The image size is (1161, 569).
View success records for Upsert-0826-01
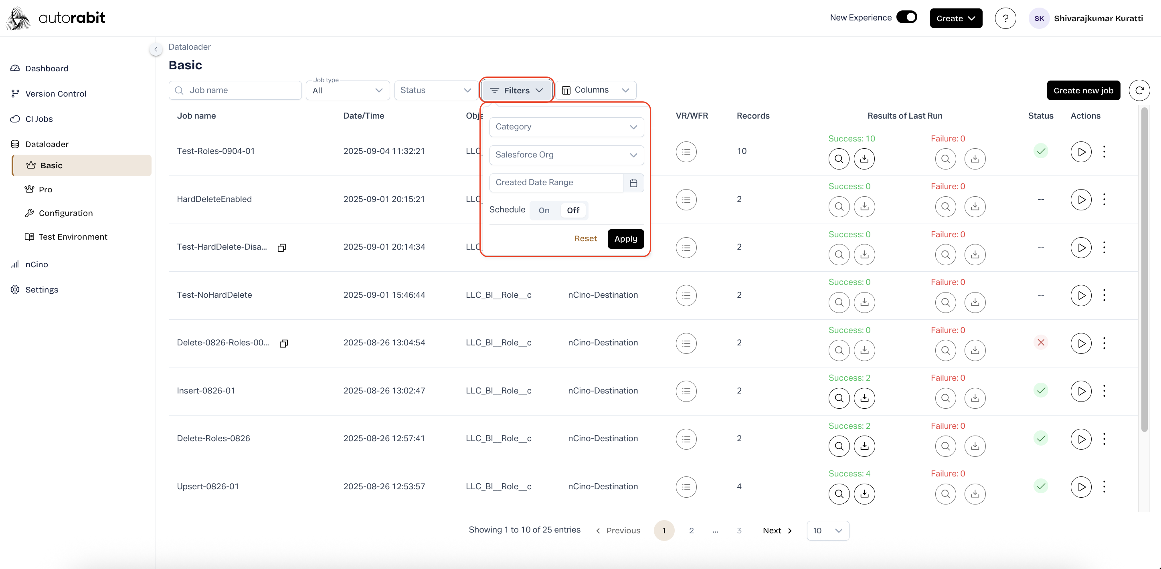tap(839, 494)
